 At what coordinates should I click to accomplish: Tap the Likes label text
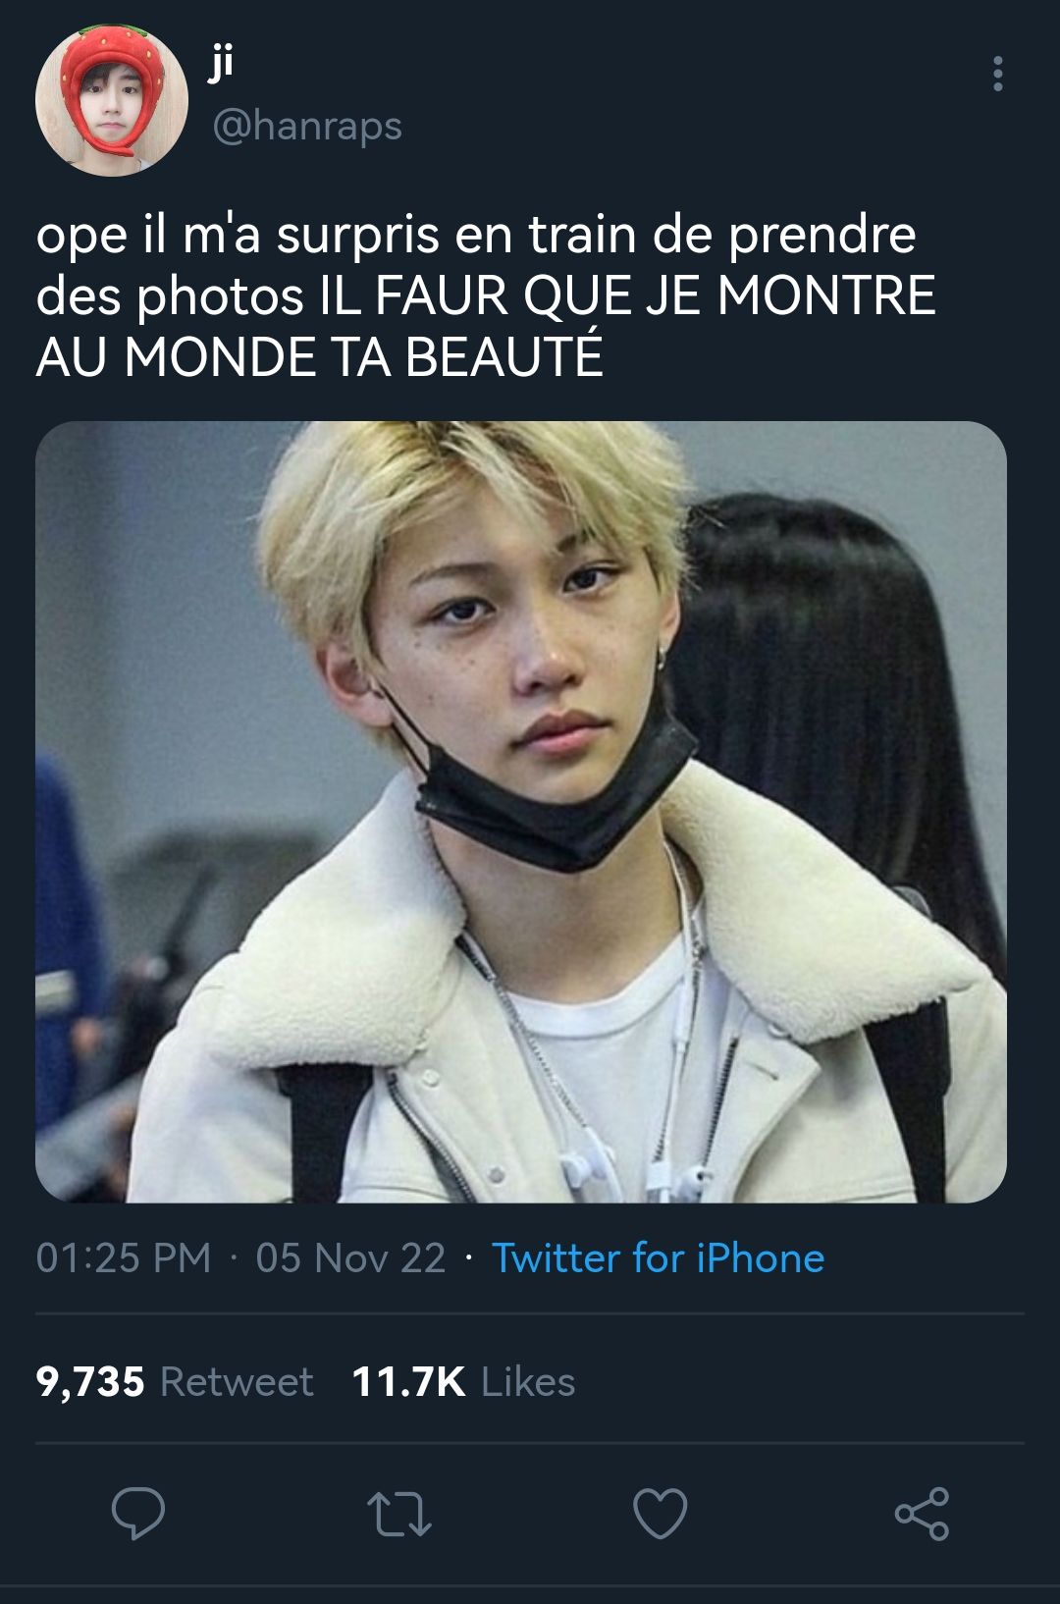(x=528, y=1382)
